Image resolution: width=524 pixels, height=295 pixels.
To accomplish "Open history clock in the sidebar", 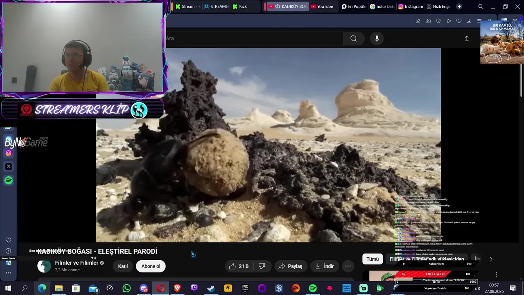I will (x=8, y=251).
